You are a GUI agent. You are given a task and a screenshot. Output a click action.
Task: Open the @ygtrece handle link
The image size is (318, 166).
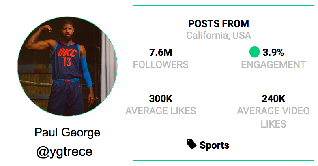(x=64, y=152)
